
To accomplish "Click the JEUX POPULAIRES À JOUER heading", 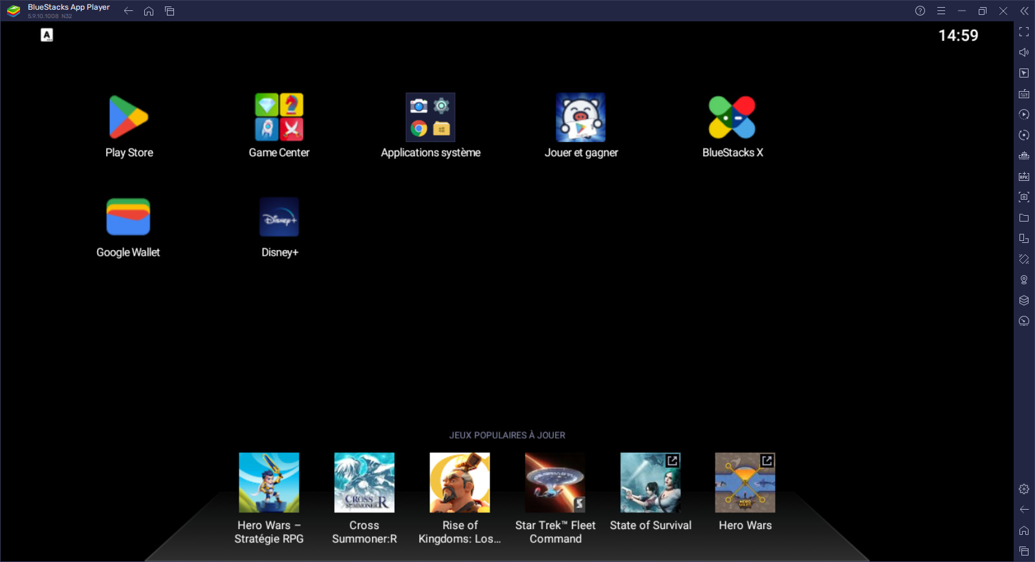I will [507, 435].
